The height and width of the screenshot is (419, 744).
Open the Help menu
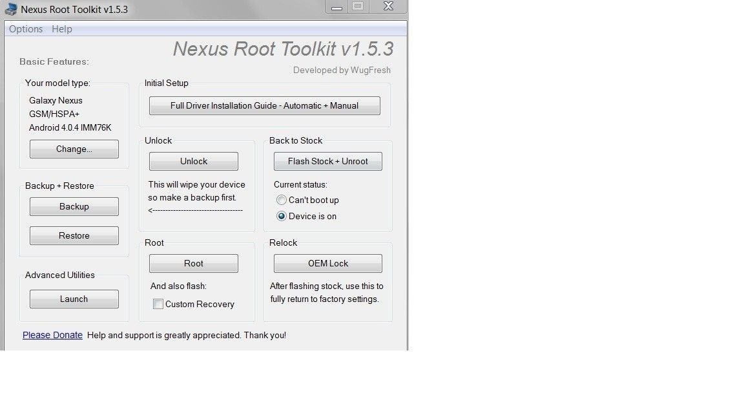pos(62,29)
